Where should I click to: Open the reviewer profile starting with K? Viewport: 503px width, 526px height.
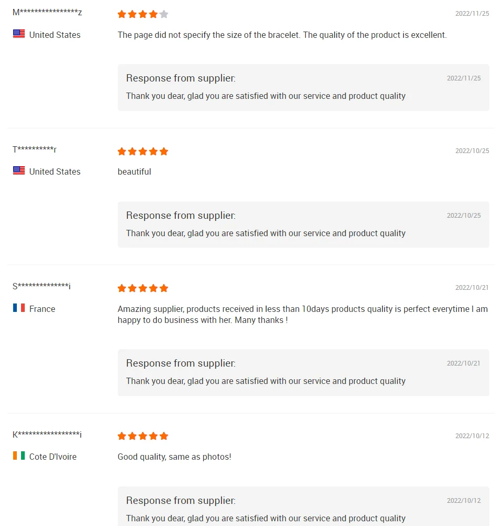point(47,434)
